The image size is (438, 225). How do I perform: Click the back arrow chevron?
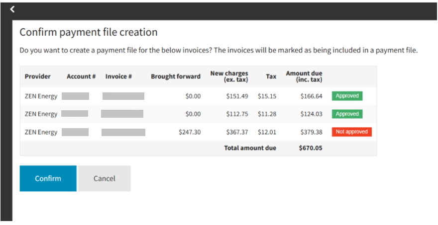[x=12, y=9]
